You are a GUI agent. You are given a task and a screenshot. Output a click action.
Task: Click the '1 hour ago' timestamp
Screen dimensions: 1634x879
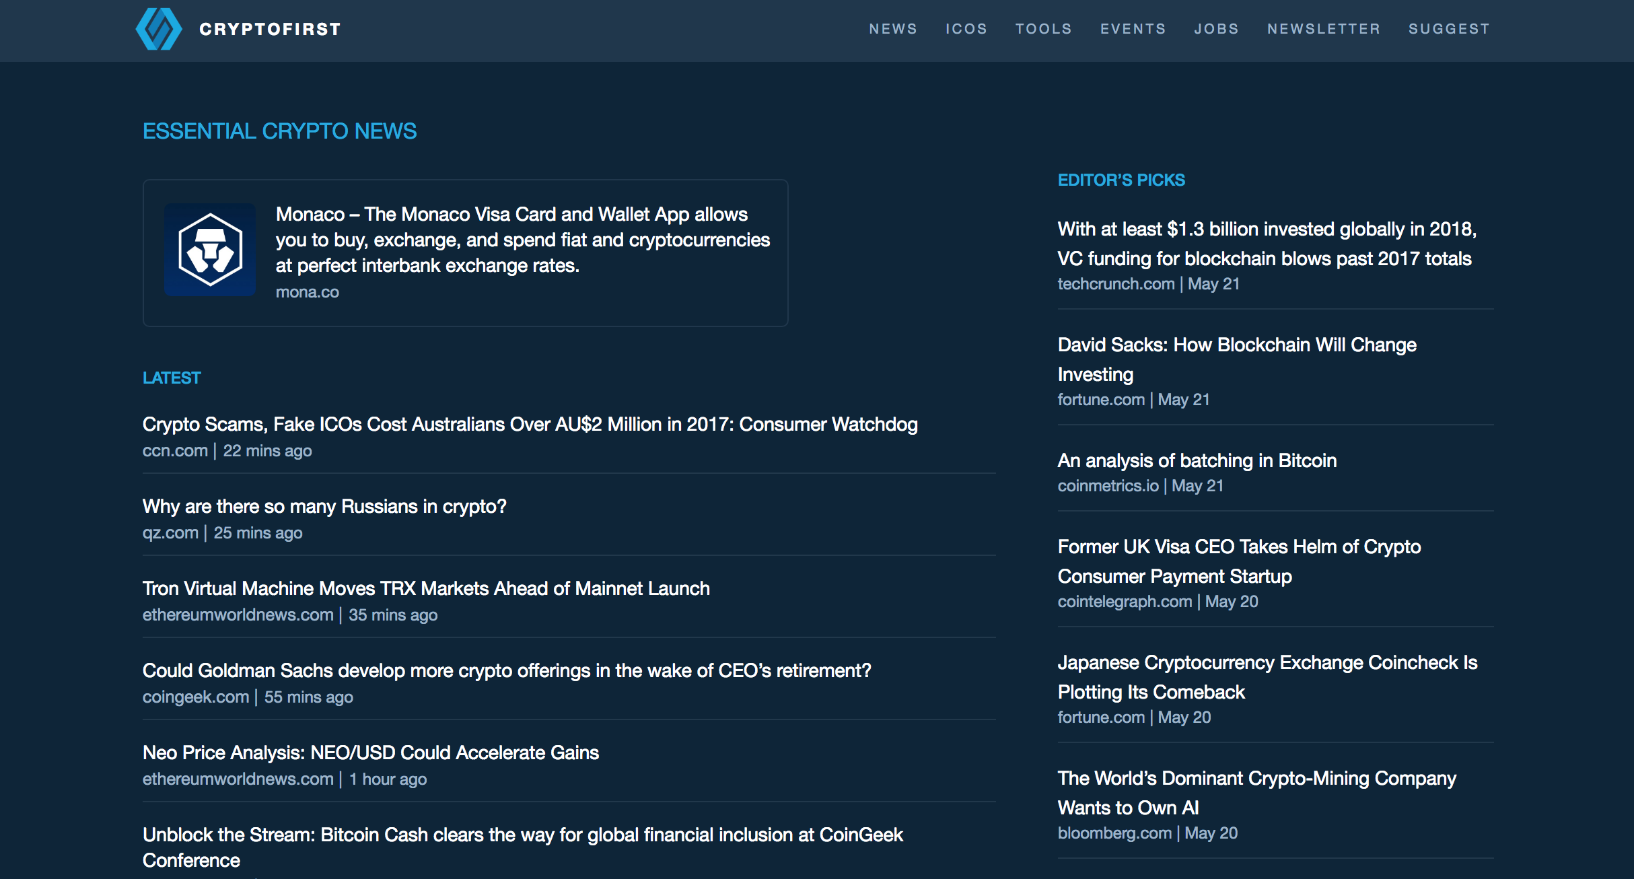tap(388, 779)
